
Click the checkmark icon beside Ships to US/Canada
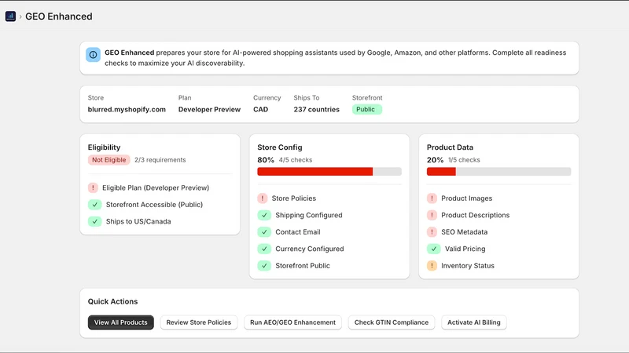pyautogui.click(x=95, y=221)
